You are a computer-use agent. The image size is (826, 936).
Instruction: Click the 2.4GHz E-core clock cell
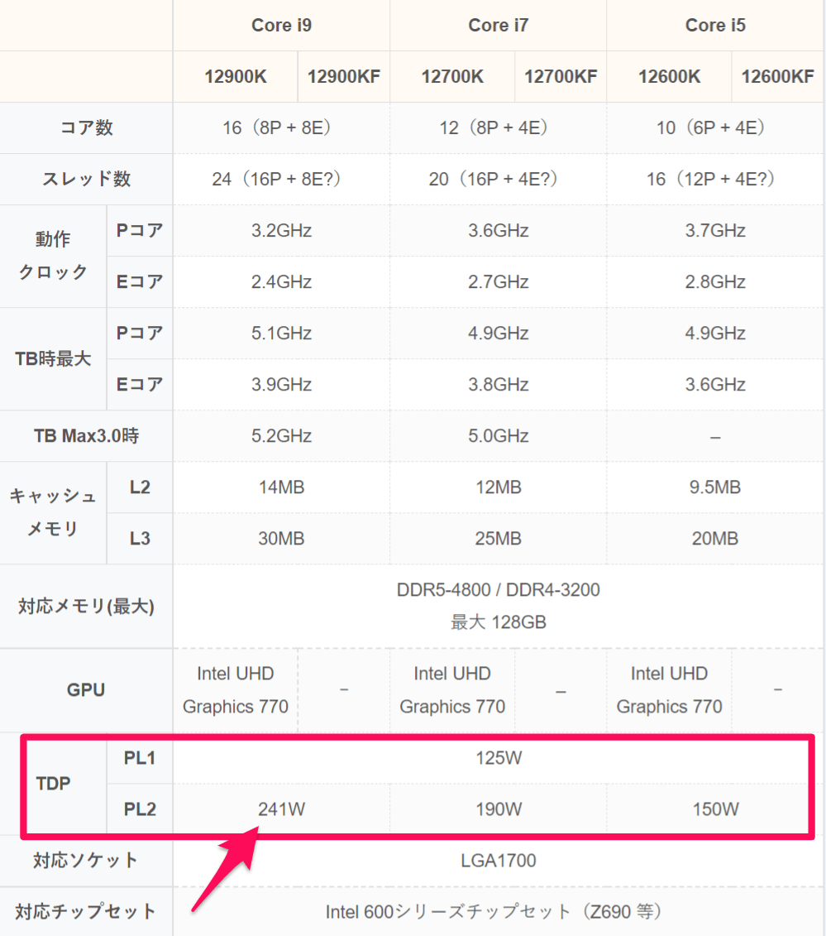pos(281,281)
